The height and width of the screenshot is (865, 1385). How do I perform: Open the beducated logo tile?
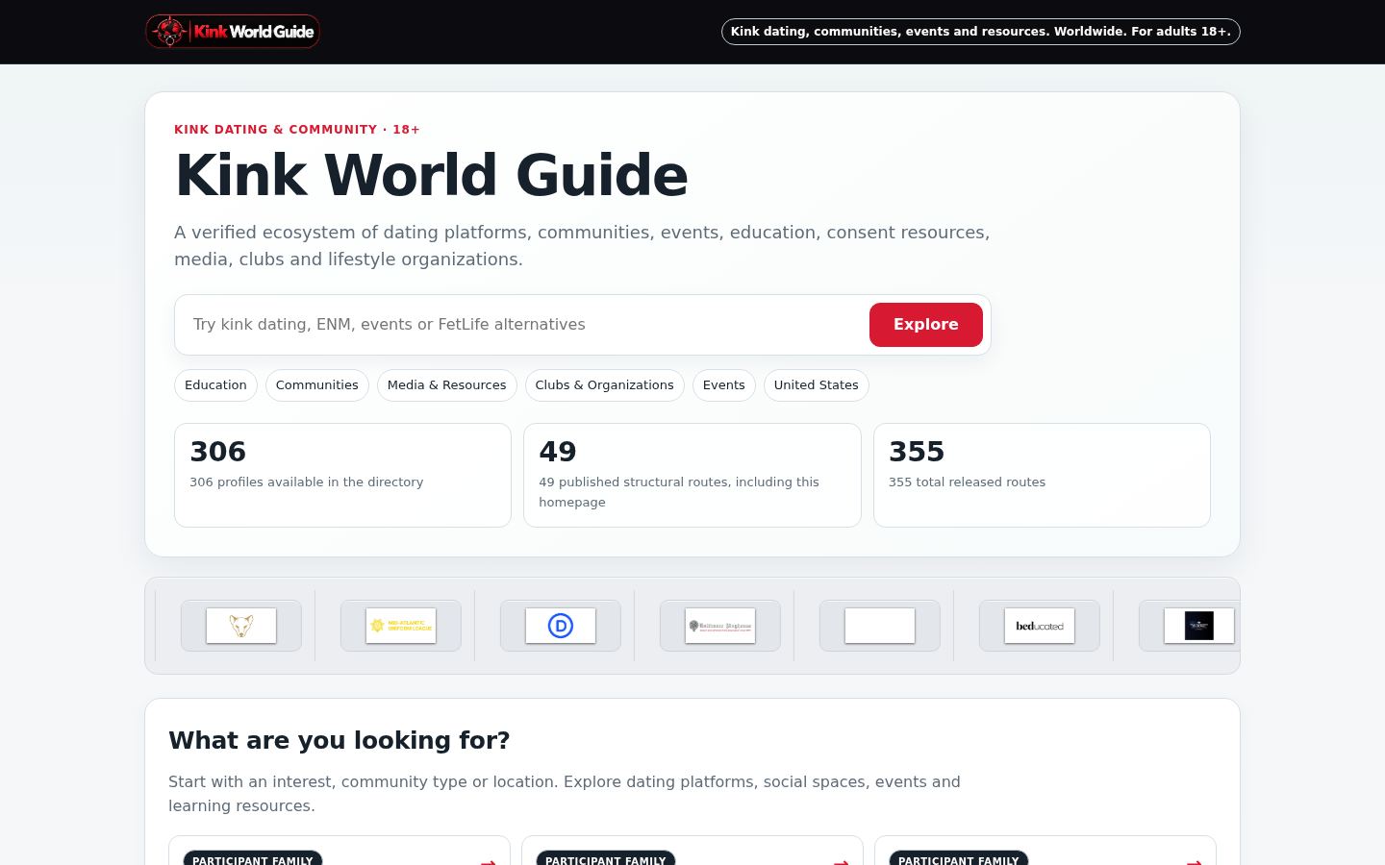point(1040,626)
